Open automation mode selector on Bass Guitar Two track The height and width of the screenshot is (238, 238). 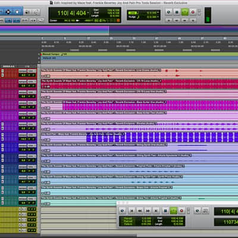click(32, 114)
